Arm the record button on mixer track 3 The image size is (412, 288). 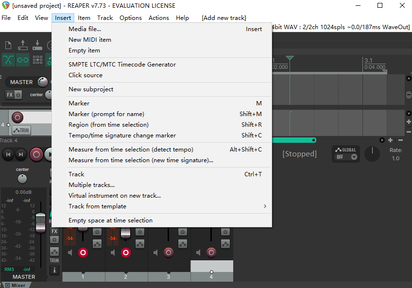pyautogui.click(x=169, y=253)
